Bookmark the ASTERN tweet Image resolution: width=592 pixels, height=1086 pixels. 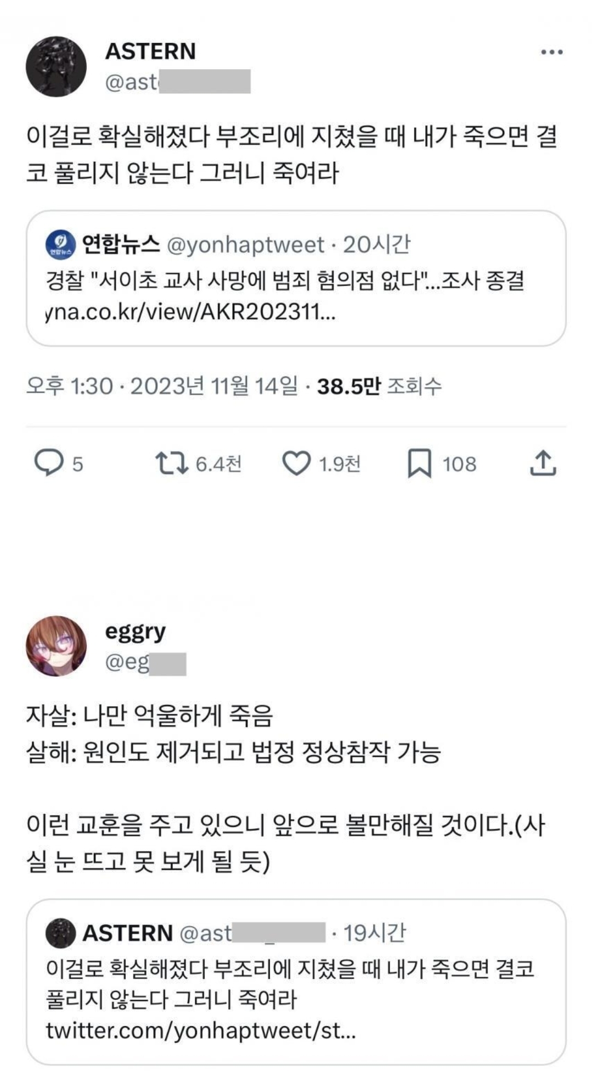coord(419,464)
